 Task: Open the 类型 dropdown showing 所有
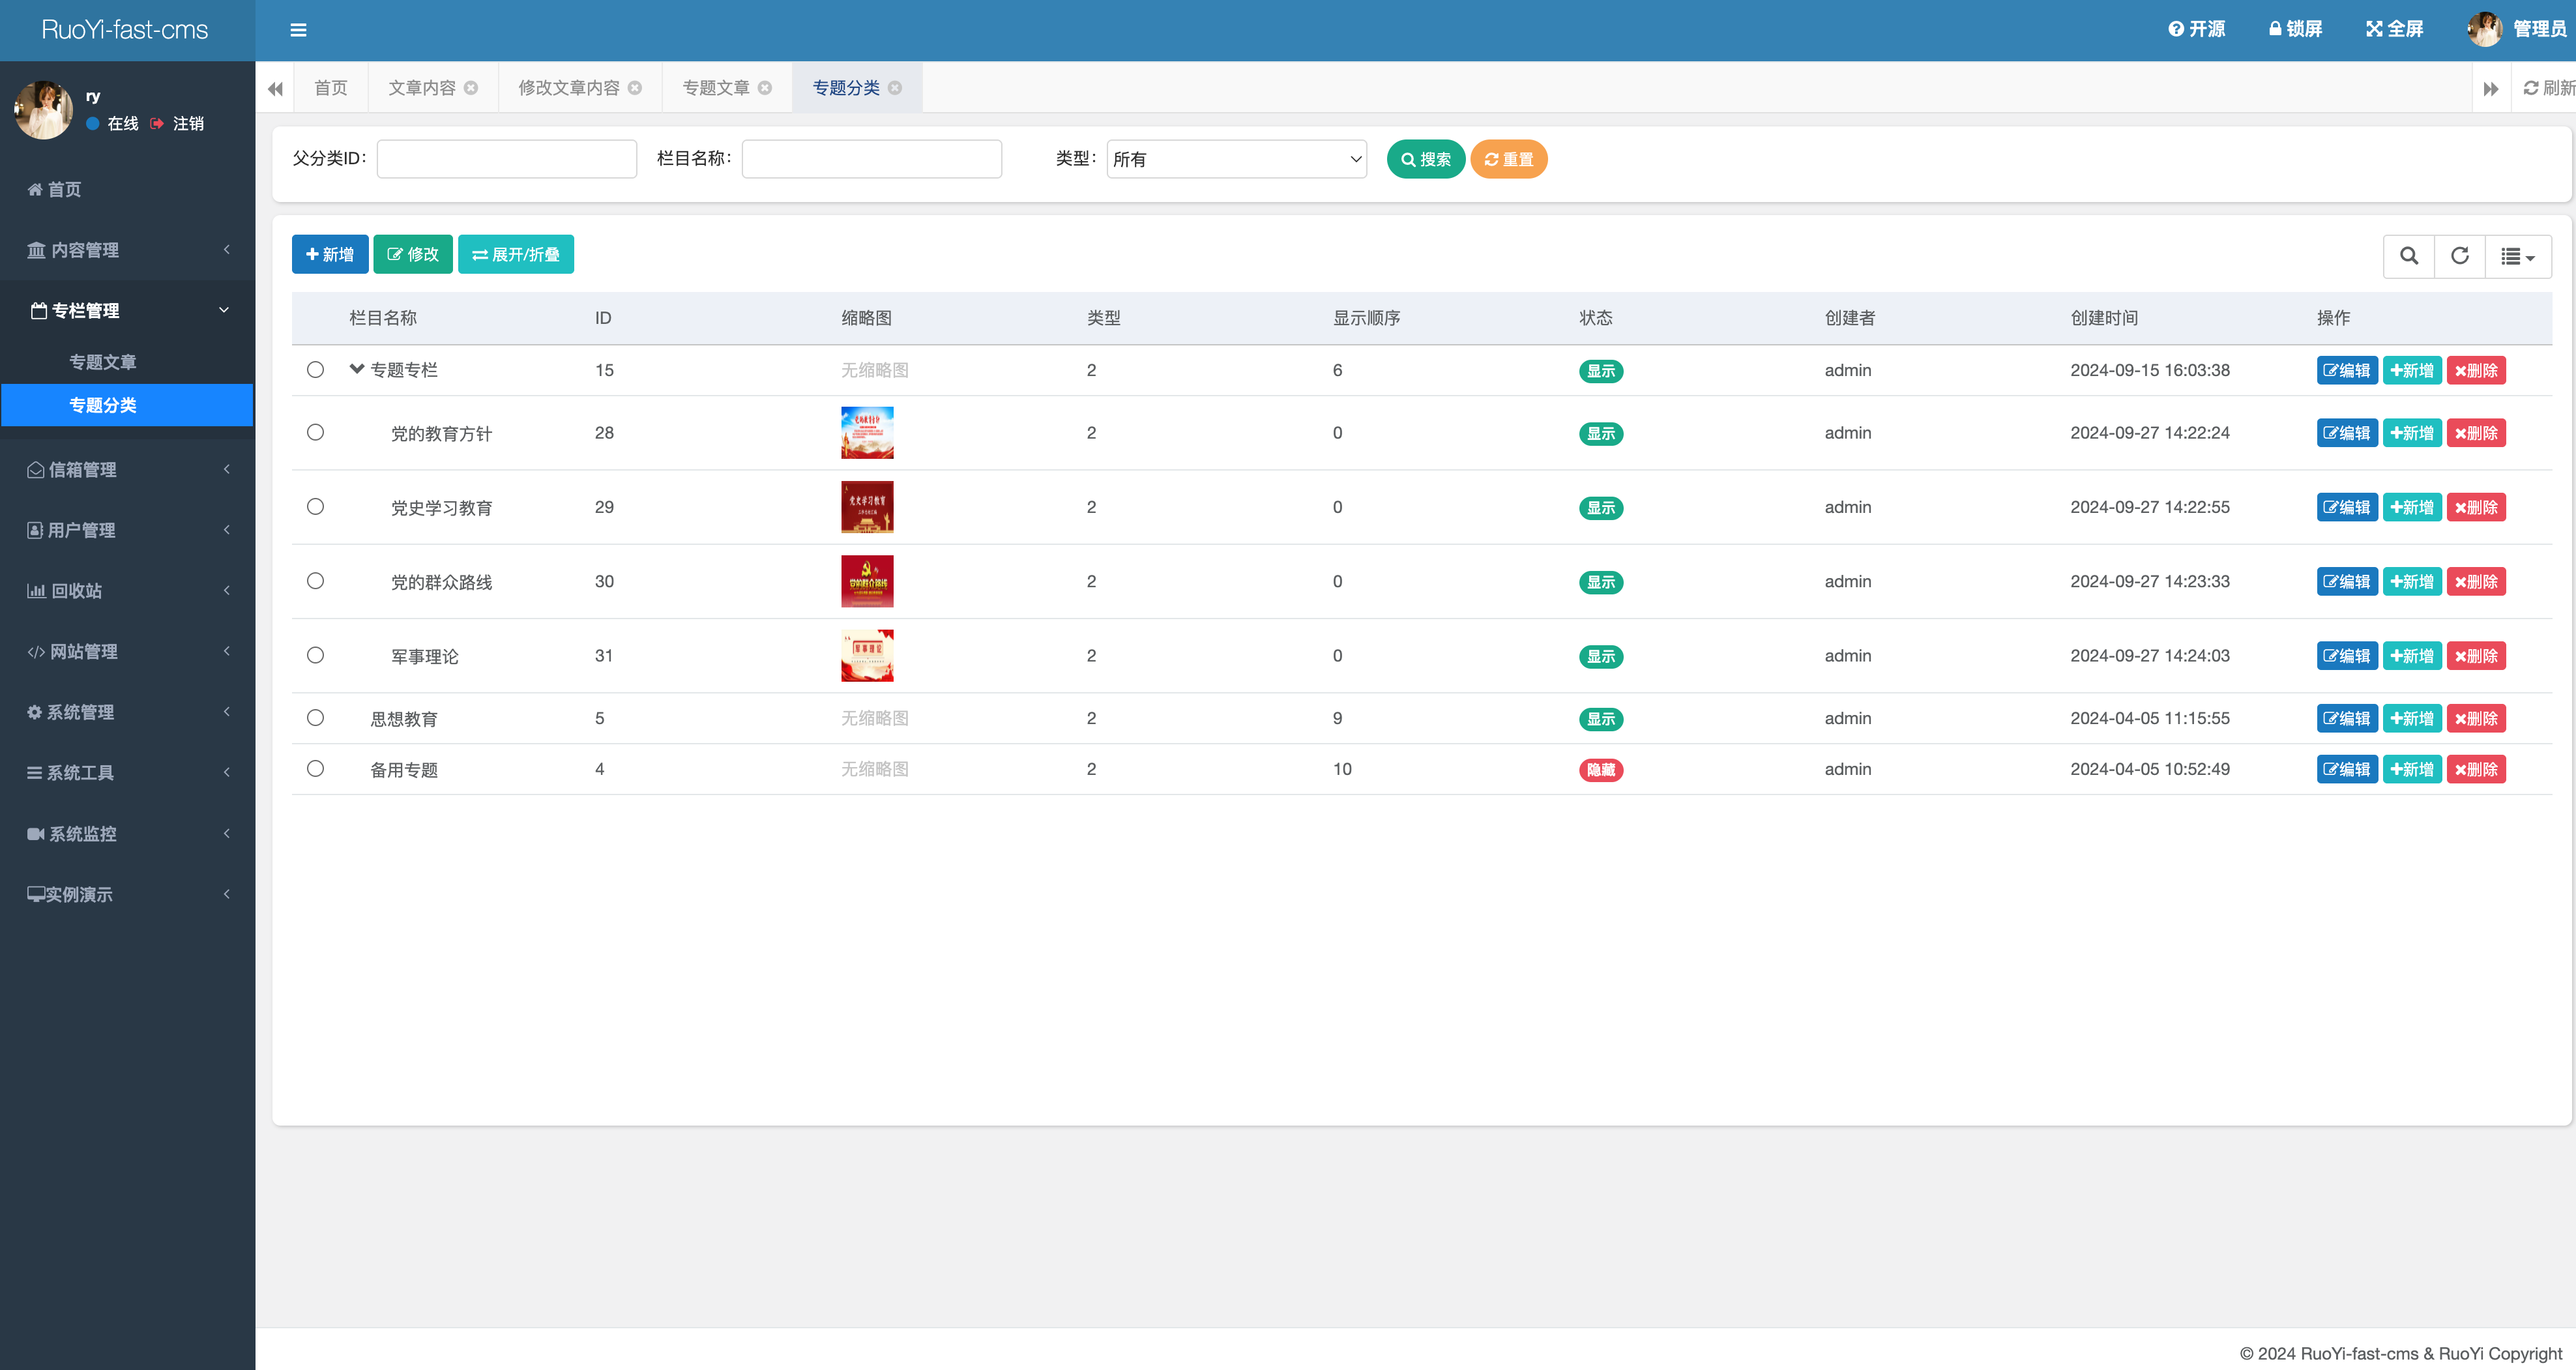(1236, 159)
